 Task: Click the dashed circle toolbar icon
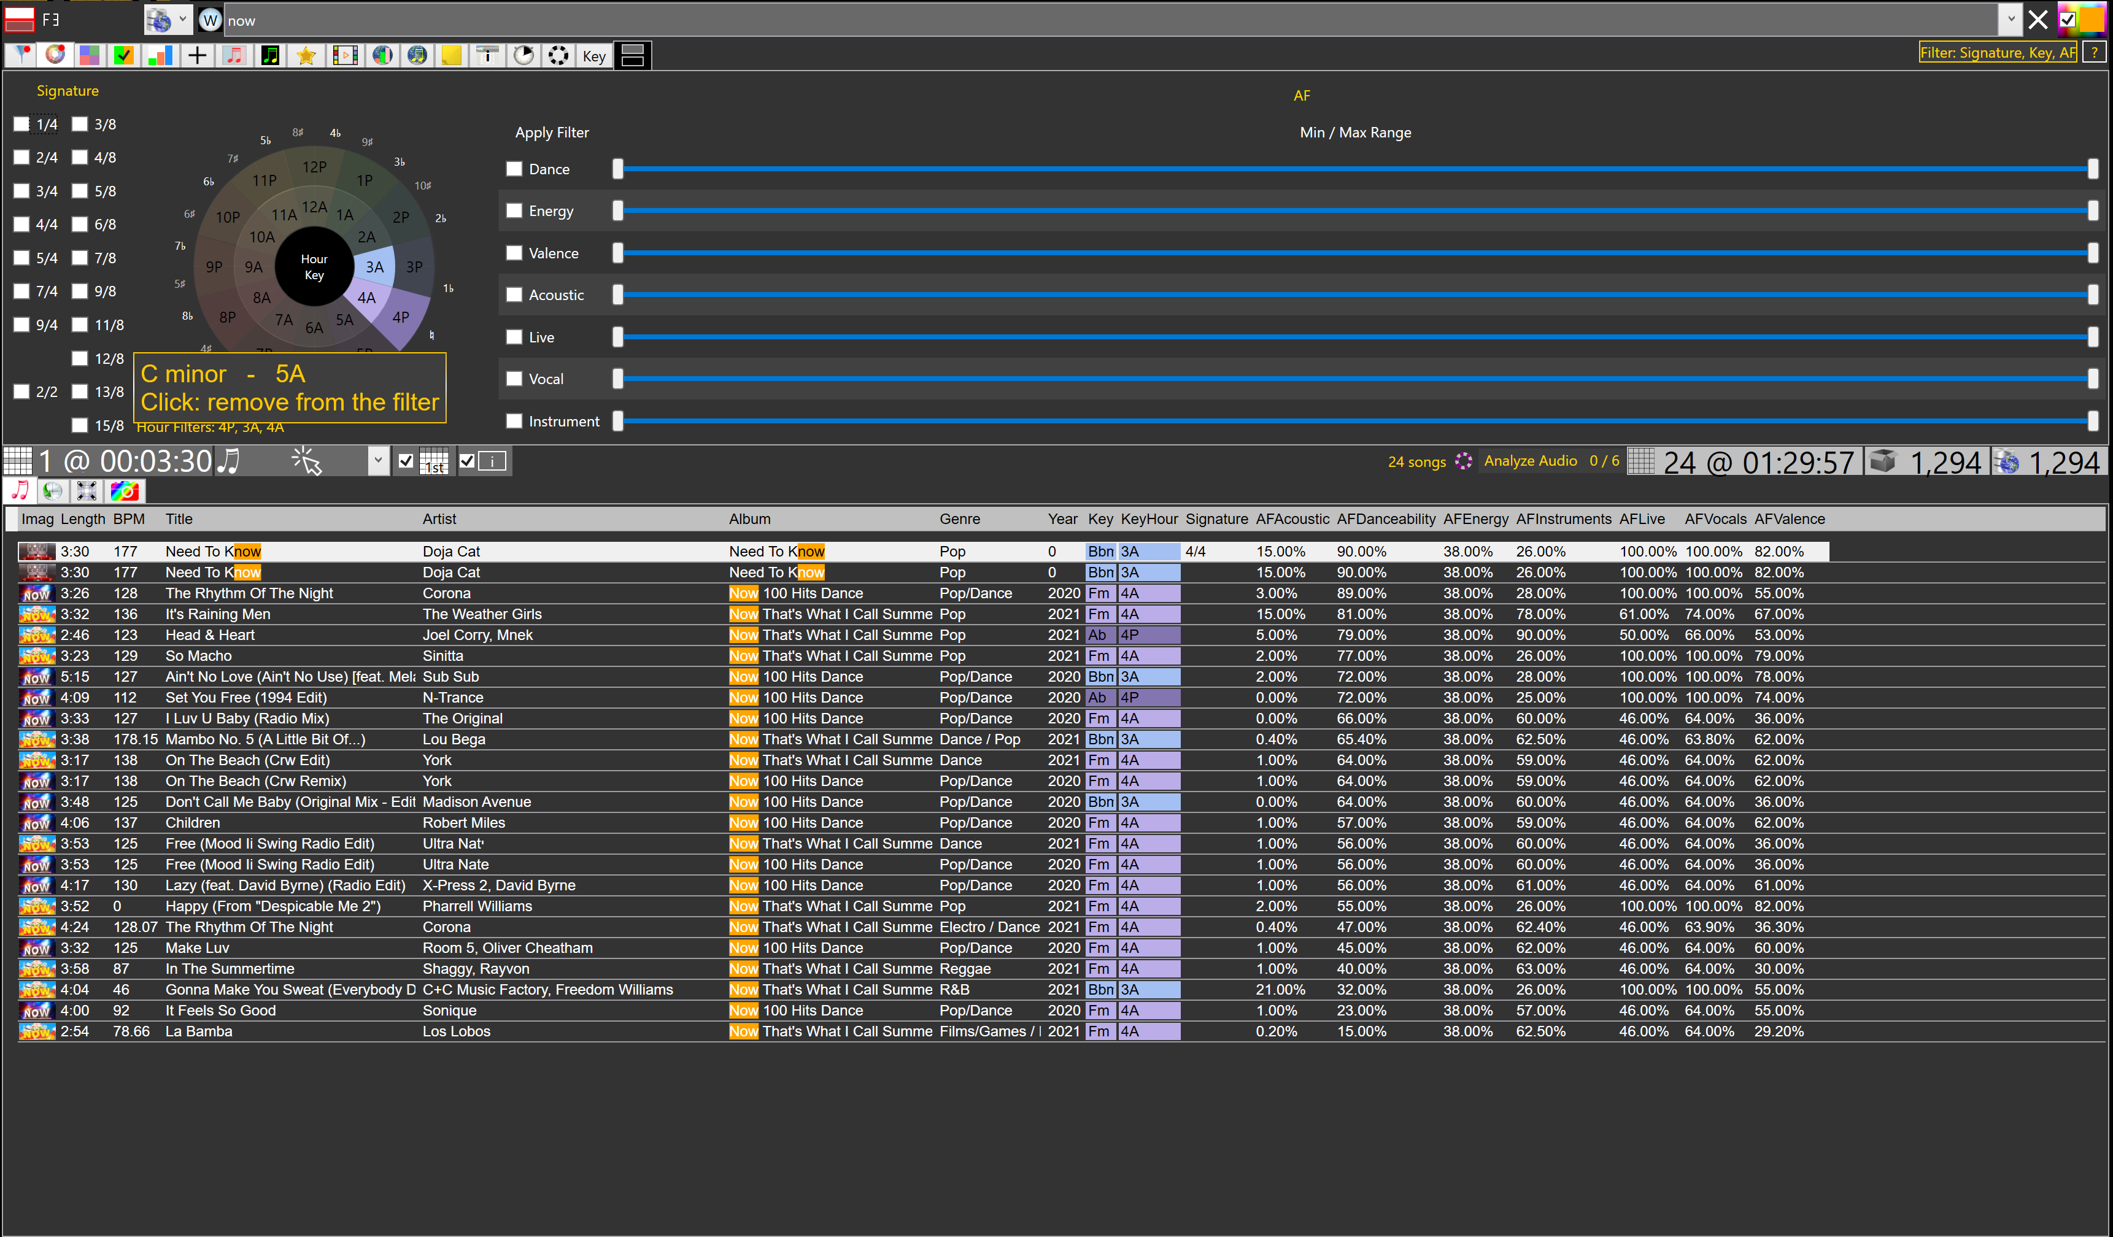pyautogui.click(x=558, y=55)
